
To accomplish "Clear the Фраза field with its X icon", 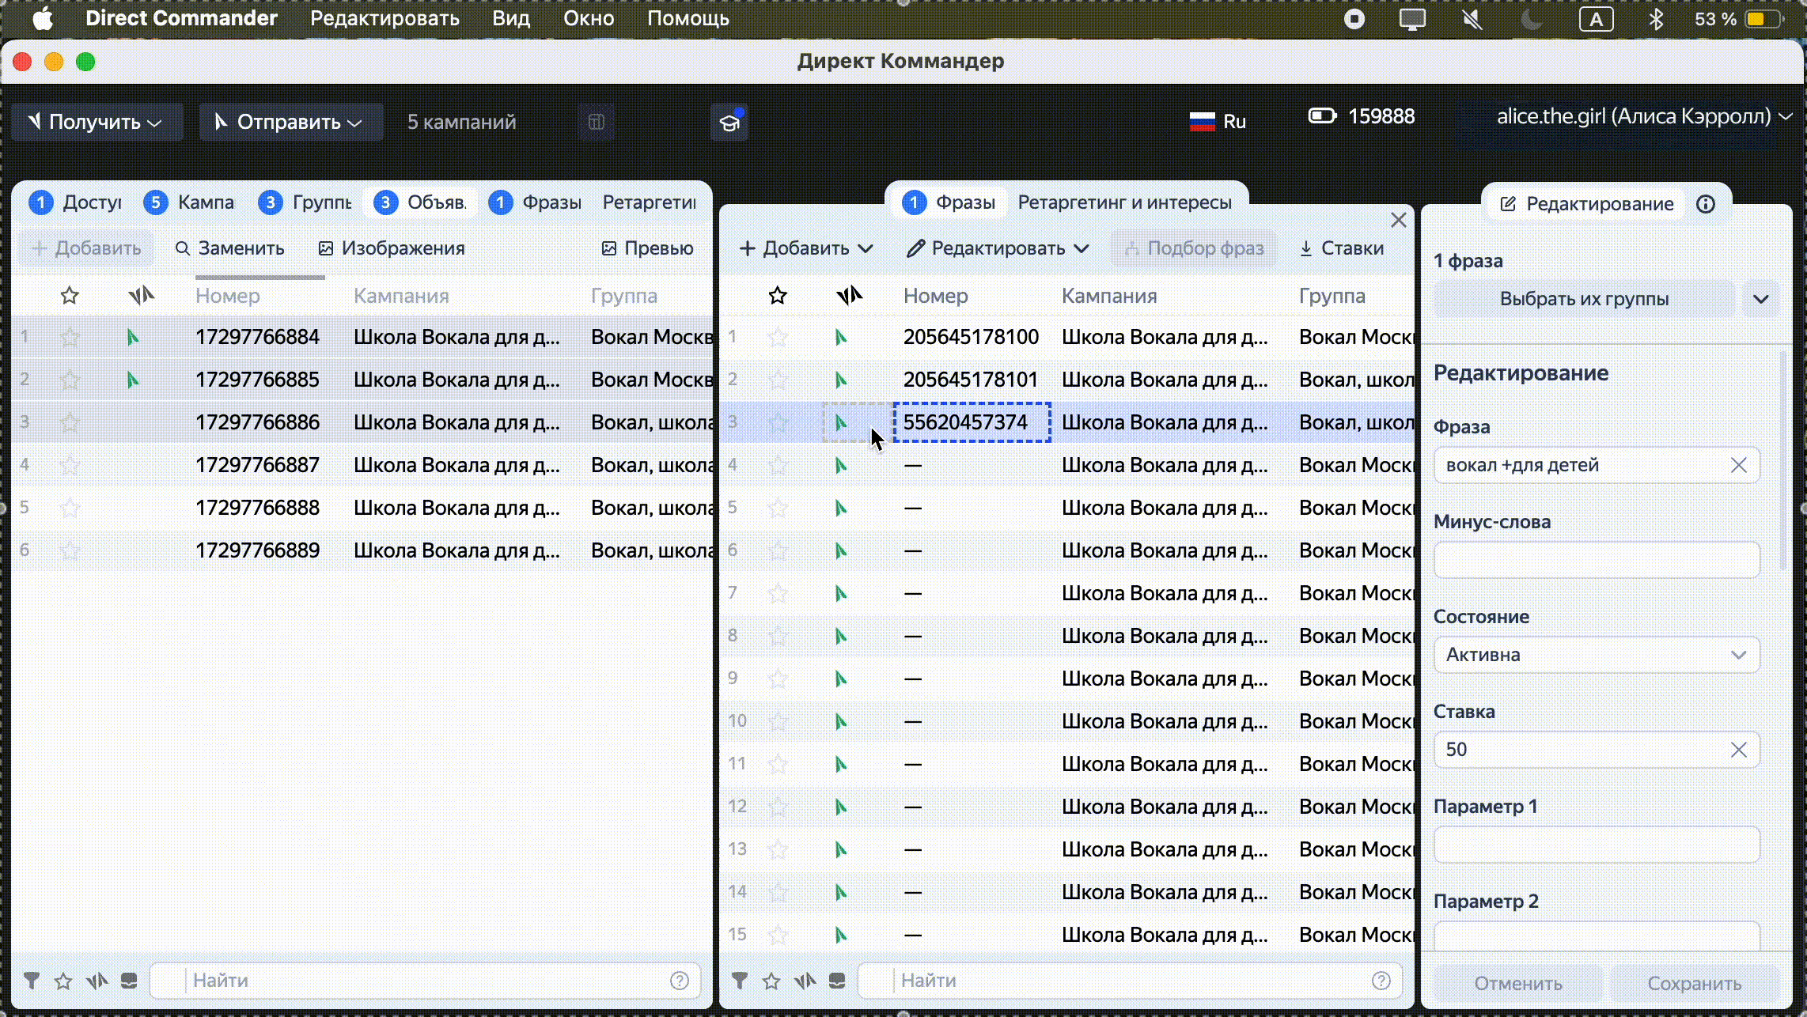I will [x=1738, y=465].
